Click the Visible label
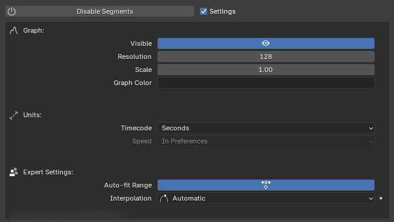The image size is (394, 222). [x=141, y=43]
